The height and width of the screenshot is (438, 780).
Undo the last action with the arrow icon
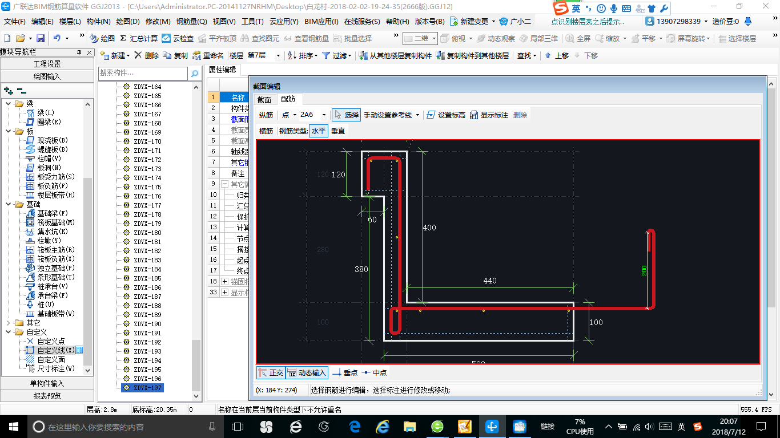57,38
